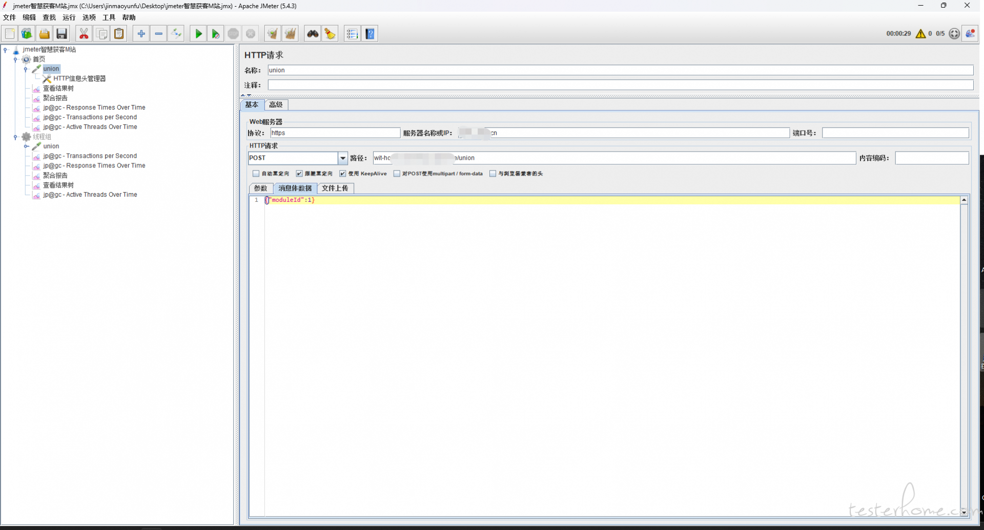Open the POST method dropdown

point(343,158)
